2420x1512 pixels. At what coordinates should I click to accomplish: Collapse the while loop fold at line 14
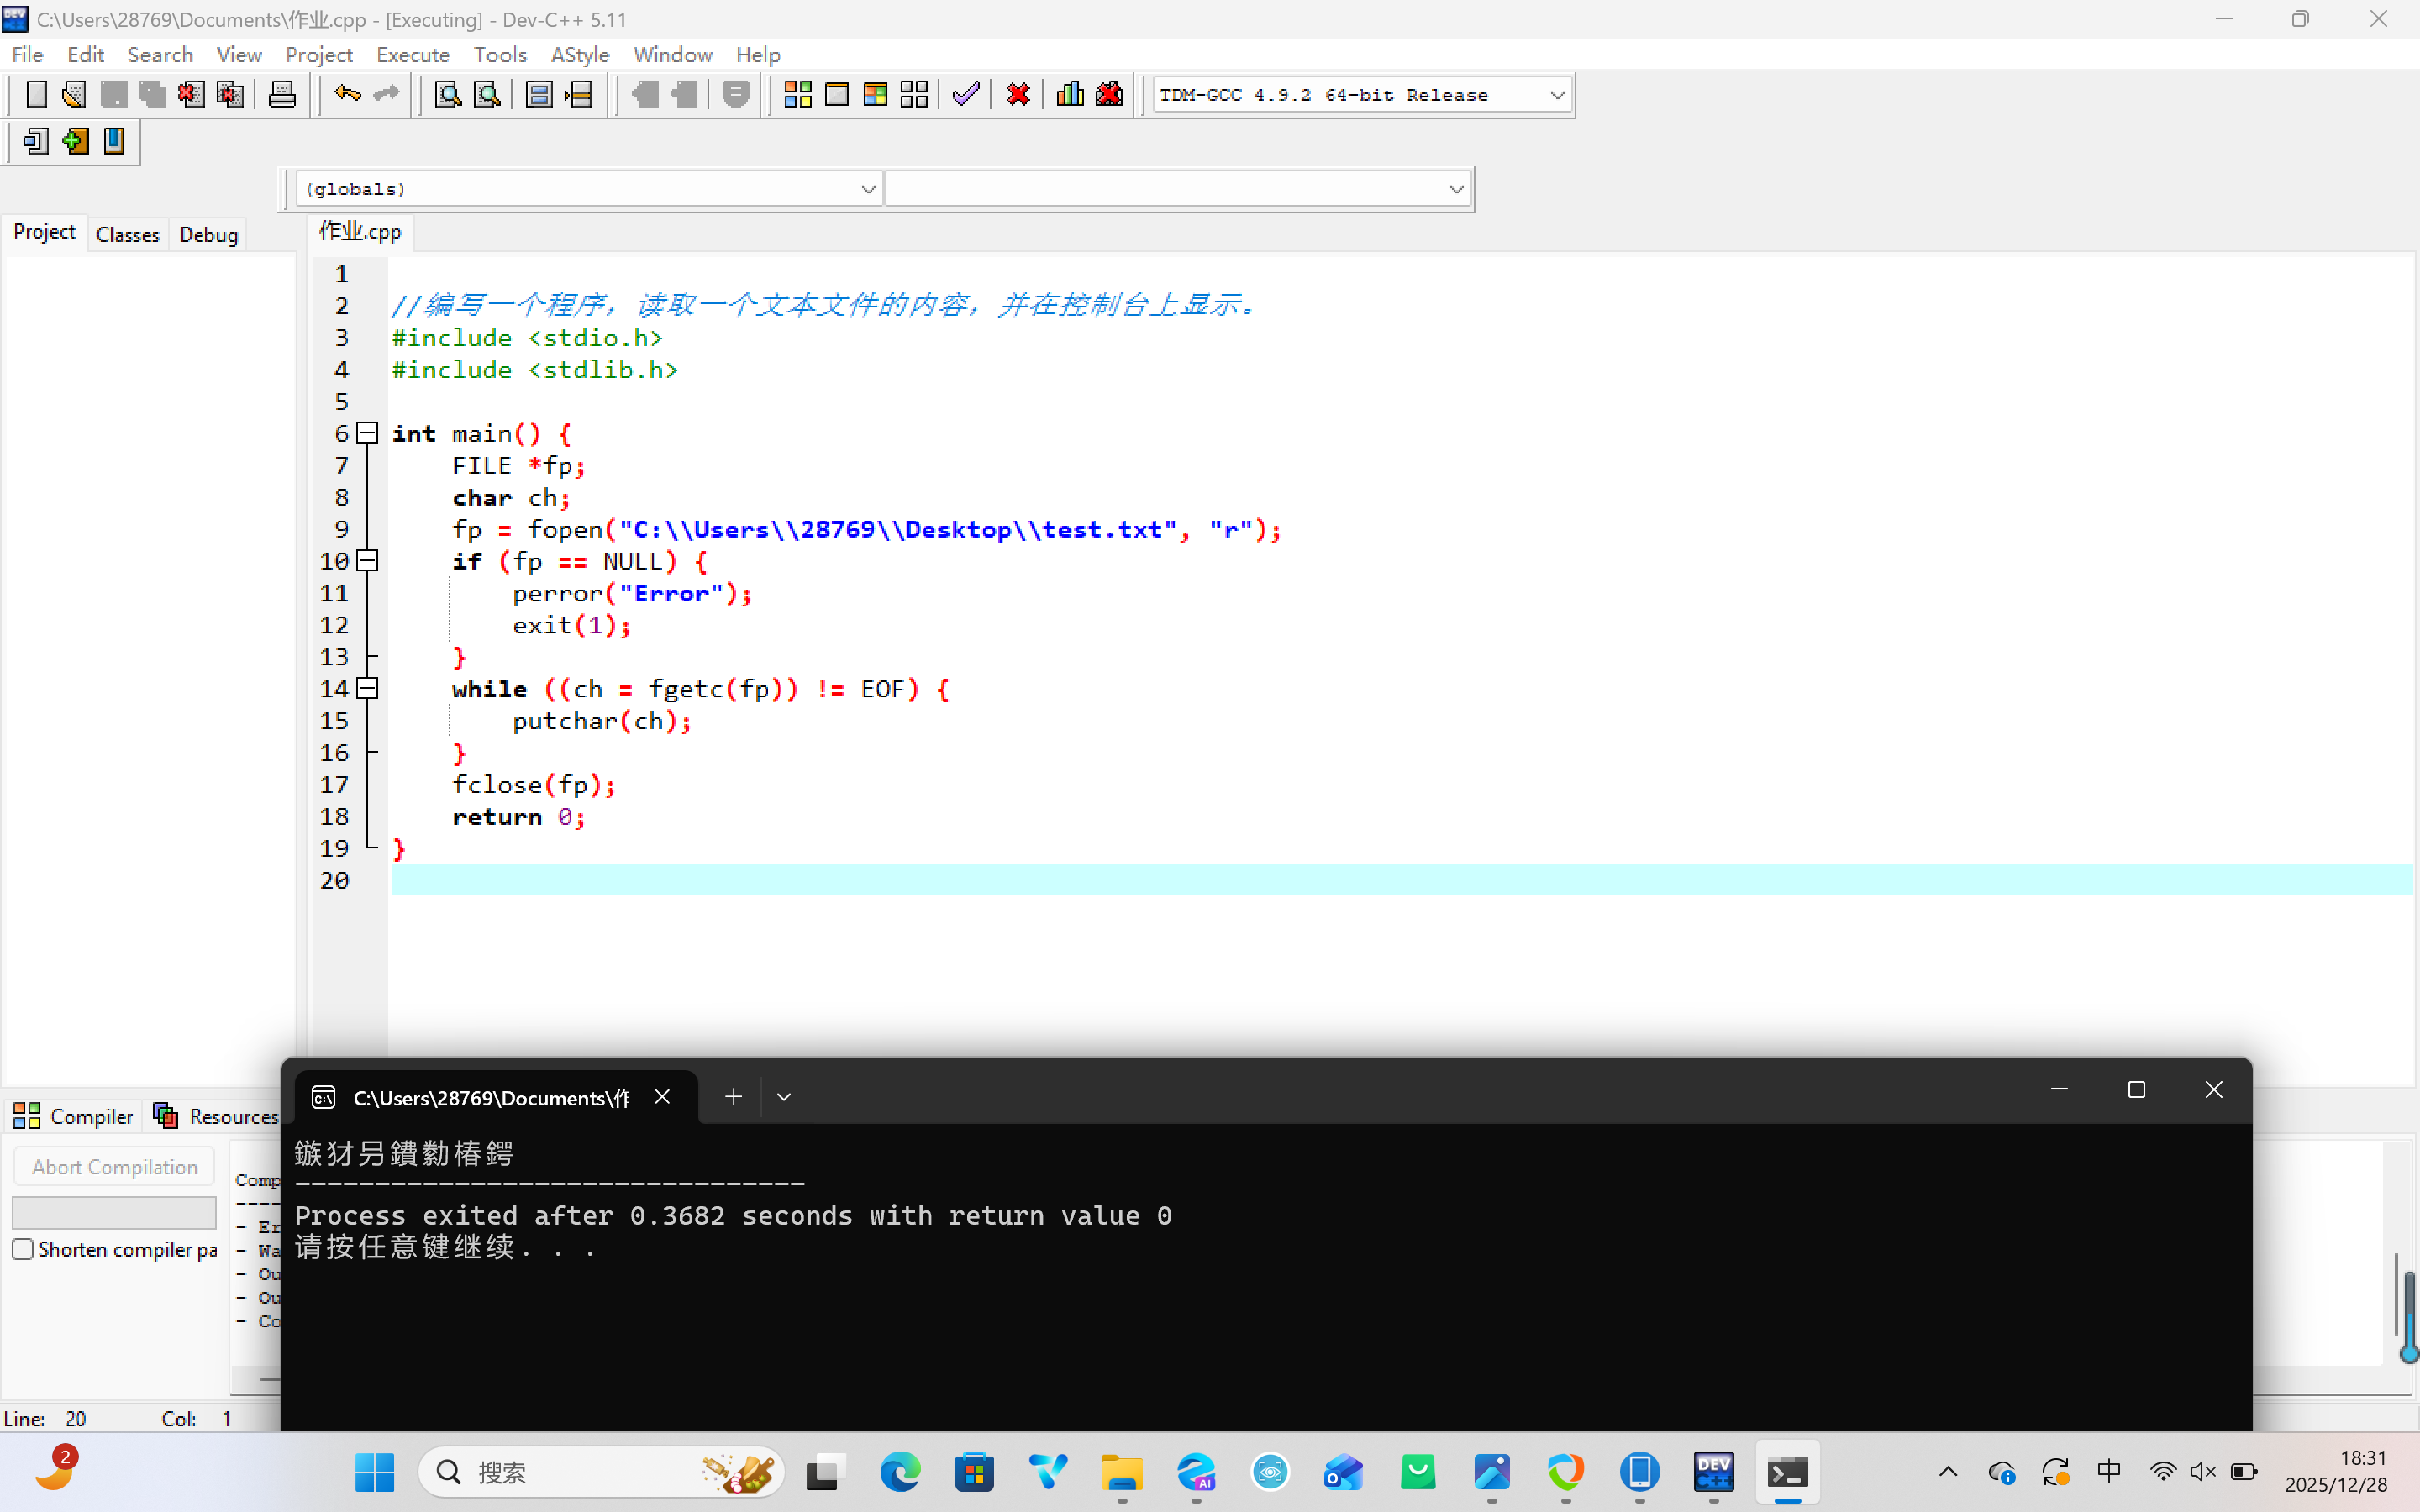click(368, 689)
